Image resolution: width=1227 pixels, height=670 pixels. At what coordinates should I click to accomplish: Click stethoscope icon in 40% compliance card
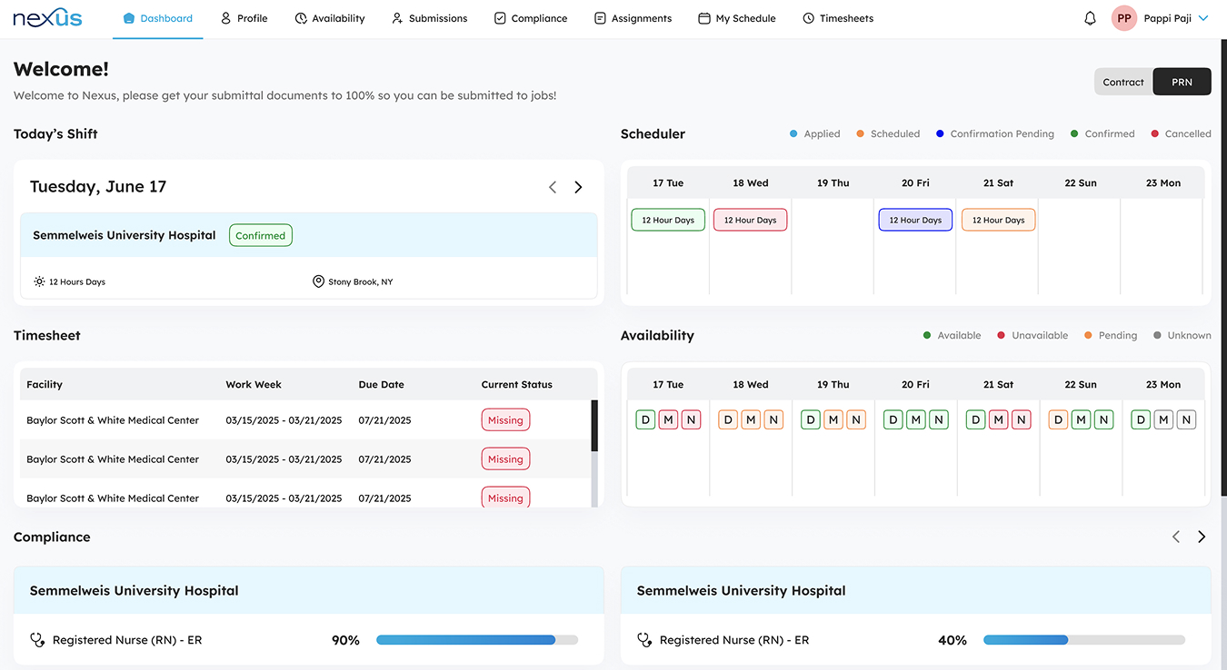click(644, 640)
